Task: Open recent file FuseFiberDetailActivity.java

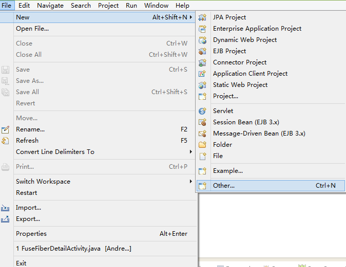Action: (x=98, y=249)
